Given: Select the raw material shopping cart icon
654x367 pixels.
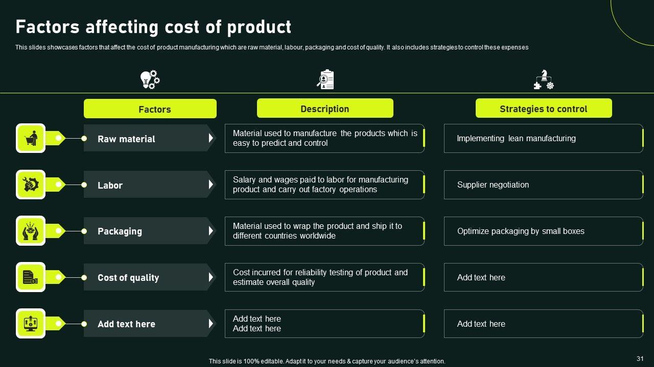Looking at the screenshot, I should 31,138.
